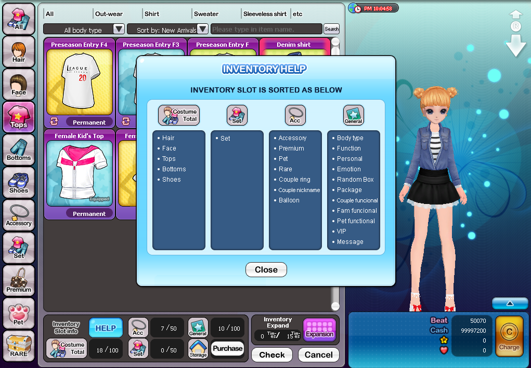Select the Premium bag icon

[x=19, y=281]
